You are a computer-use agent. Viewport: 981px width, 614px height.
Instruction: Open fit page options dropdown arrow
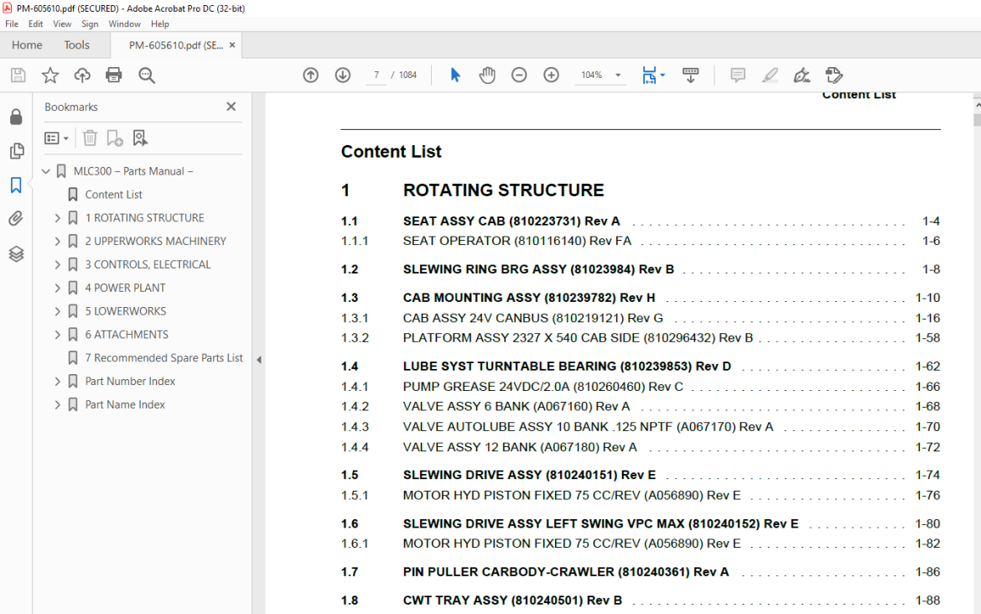(x=662, y=75)
